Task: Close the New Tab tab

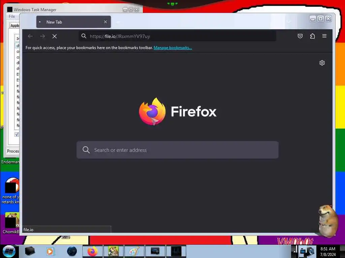Action: pos(105,22)
